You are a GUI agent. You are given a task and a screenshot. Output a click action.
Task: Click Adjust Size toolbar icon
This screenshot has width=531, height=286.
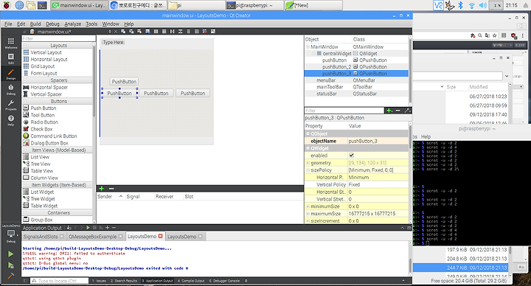coord(213,32)
